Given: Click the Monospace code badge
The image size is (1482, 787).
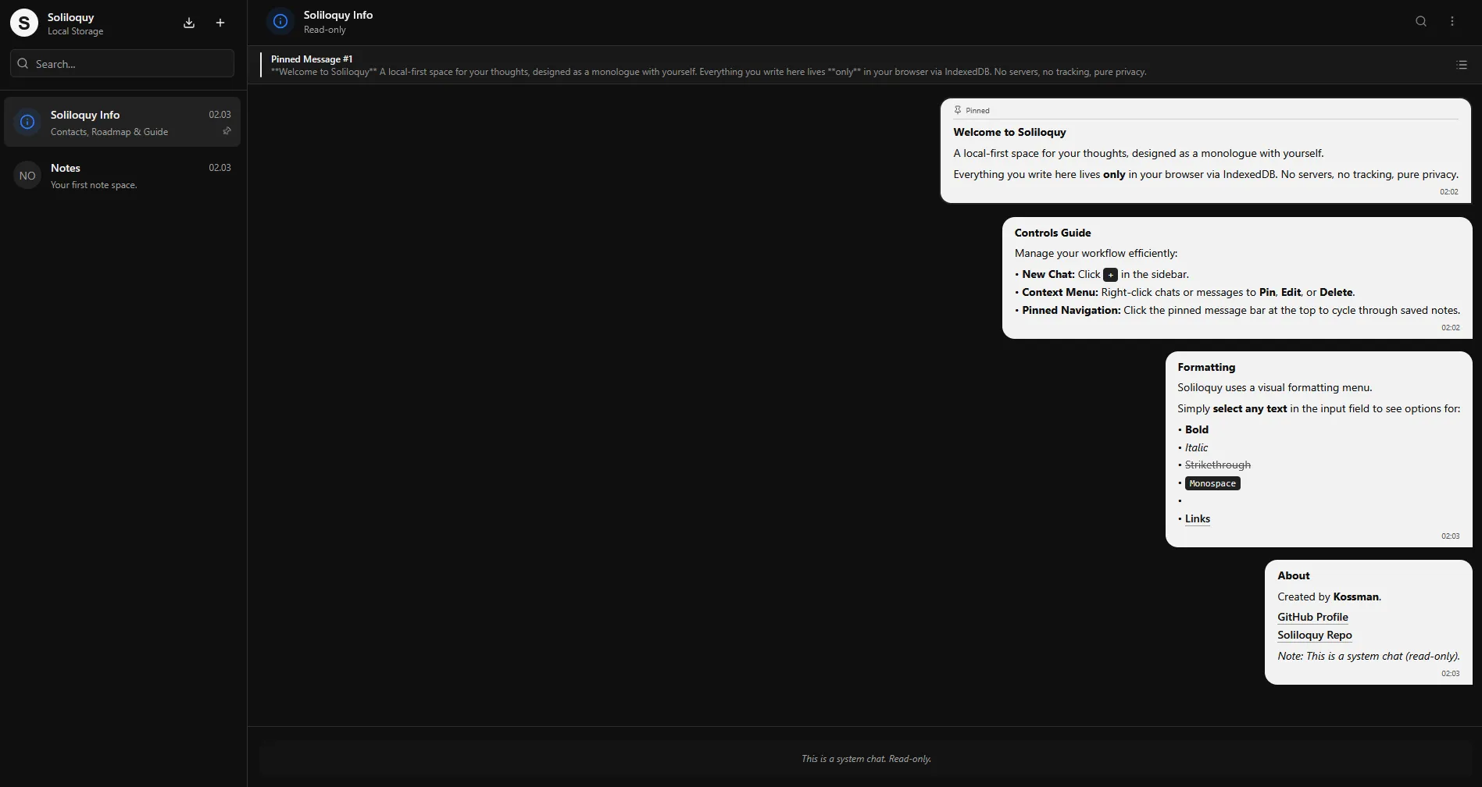Looking at the screenshot, I should pyautogui.click(x=1212, y=483).
